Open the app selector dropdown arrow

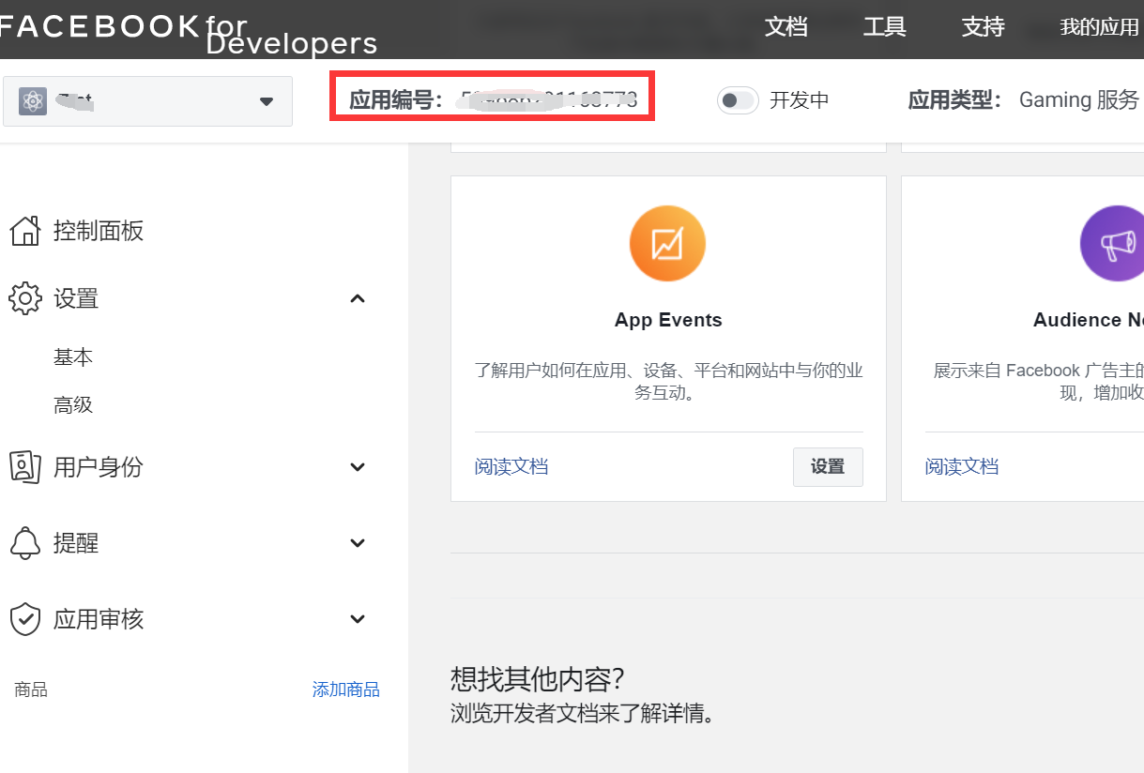[x=267, y=100]
